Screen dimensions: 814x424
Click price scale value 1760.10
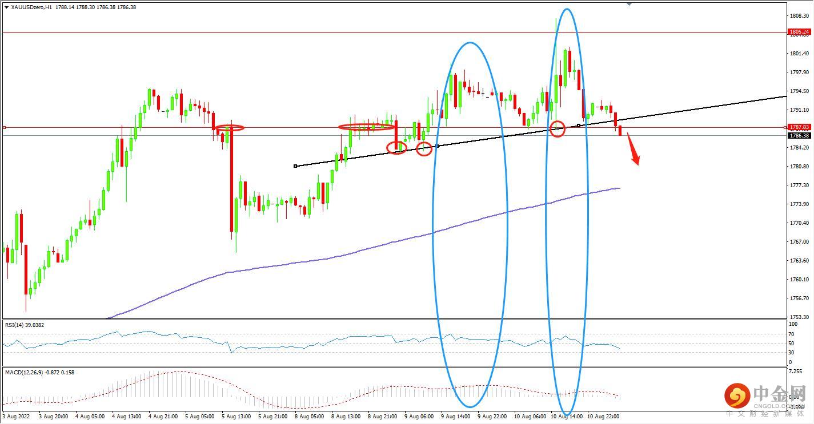point(798,280)
